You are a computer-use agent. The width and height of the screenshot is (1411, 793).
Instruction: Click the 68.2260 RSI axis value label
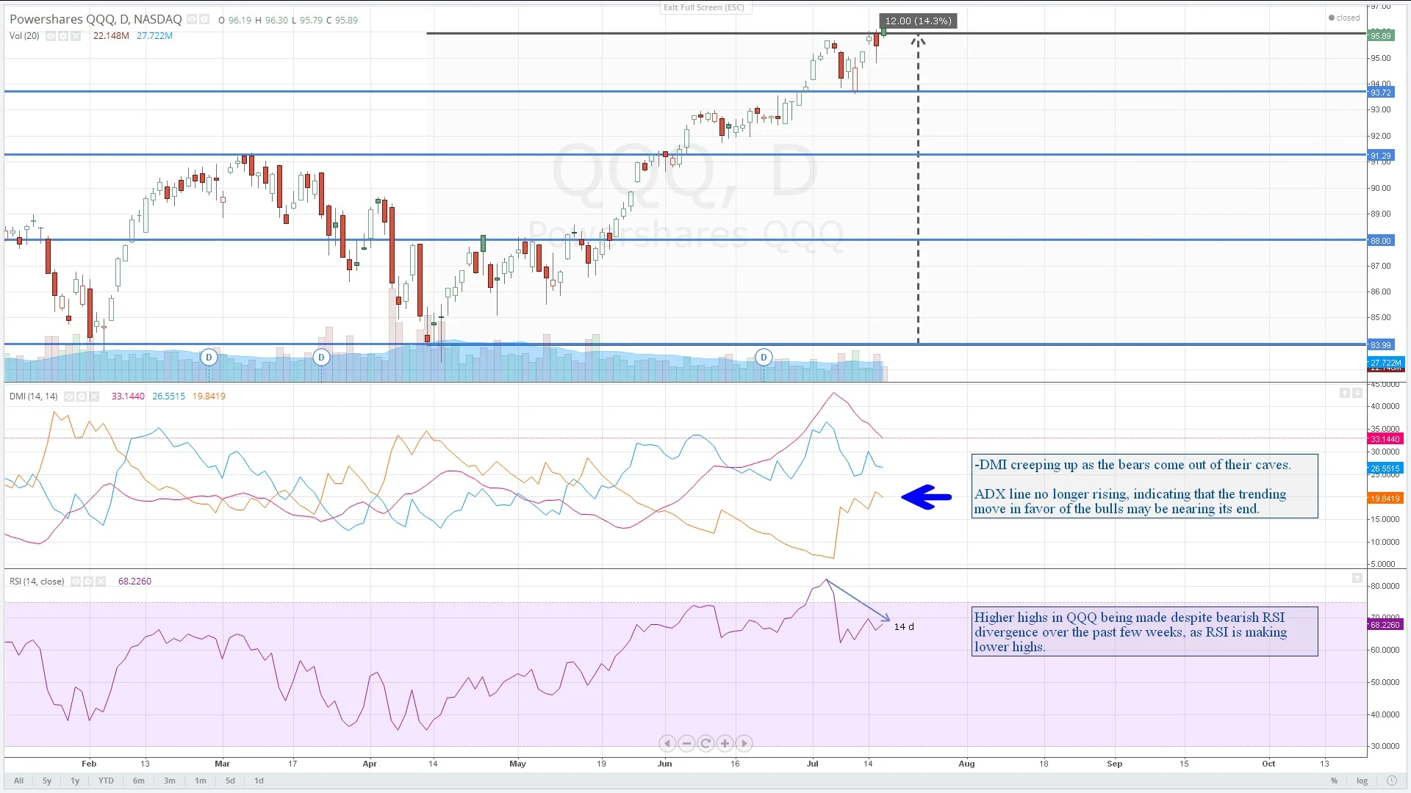[1385, 625]
